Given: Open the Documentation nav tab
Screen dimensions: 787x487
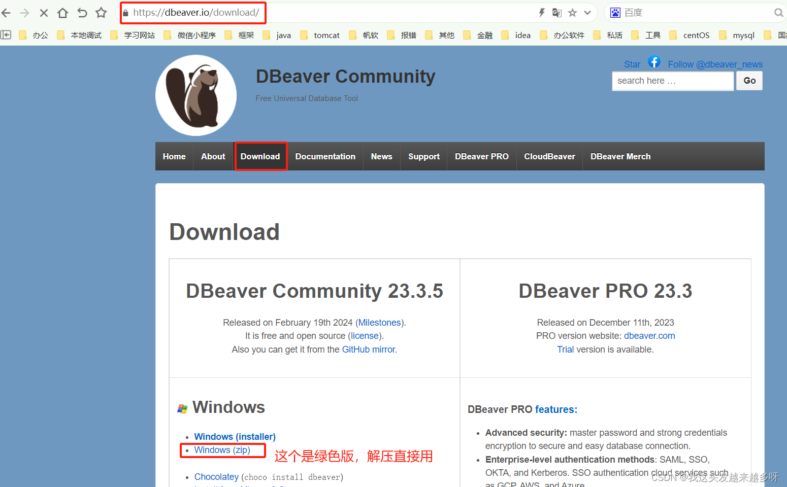Looking at the screenshot, I should 325,156.
